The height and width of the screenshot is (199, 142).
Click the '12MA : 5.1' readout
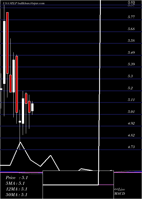[x=16, y=189]
